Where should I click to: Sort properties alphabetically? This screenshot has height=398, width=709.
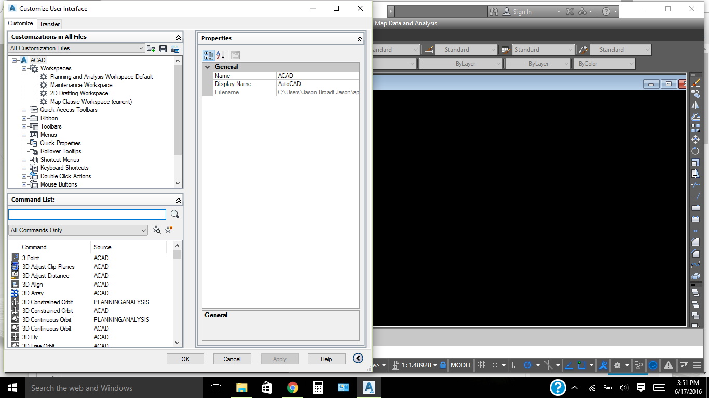coord(220,54)
